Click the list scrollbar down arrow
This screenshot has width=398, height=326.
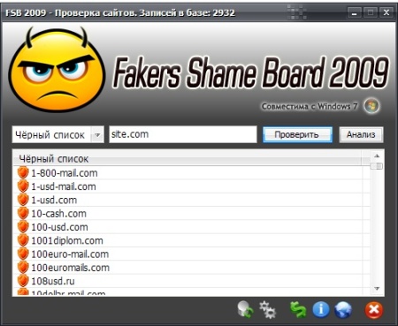[377, 289]
